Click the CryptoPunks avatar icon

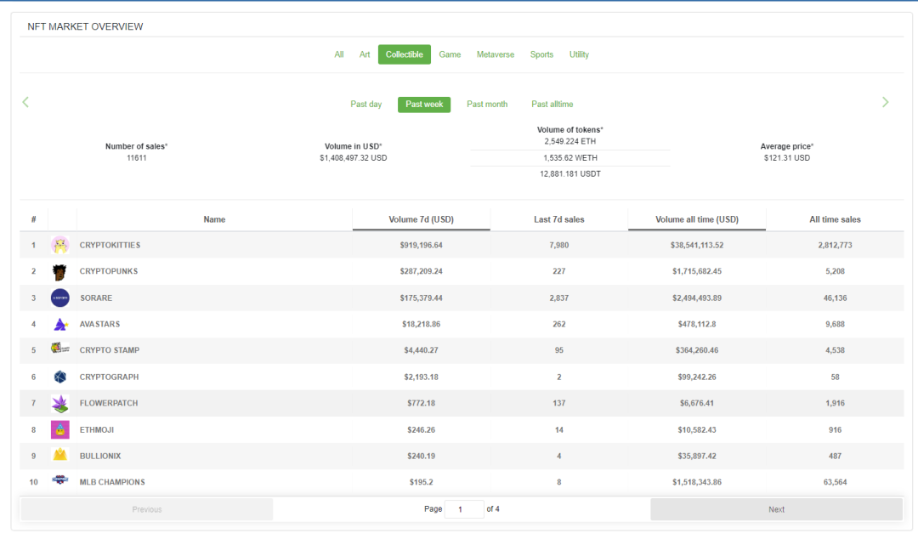60,271
